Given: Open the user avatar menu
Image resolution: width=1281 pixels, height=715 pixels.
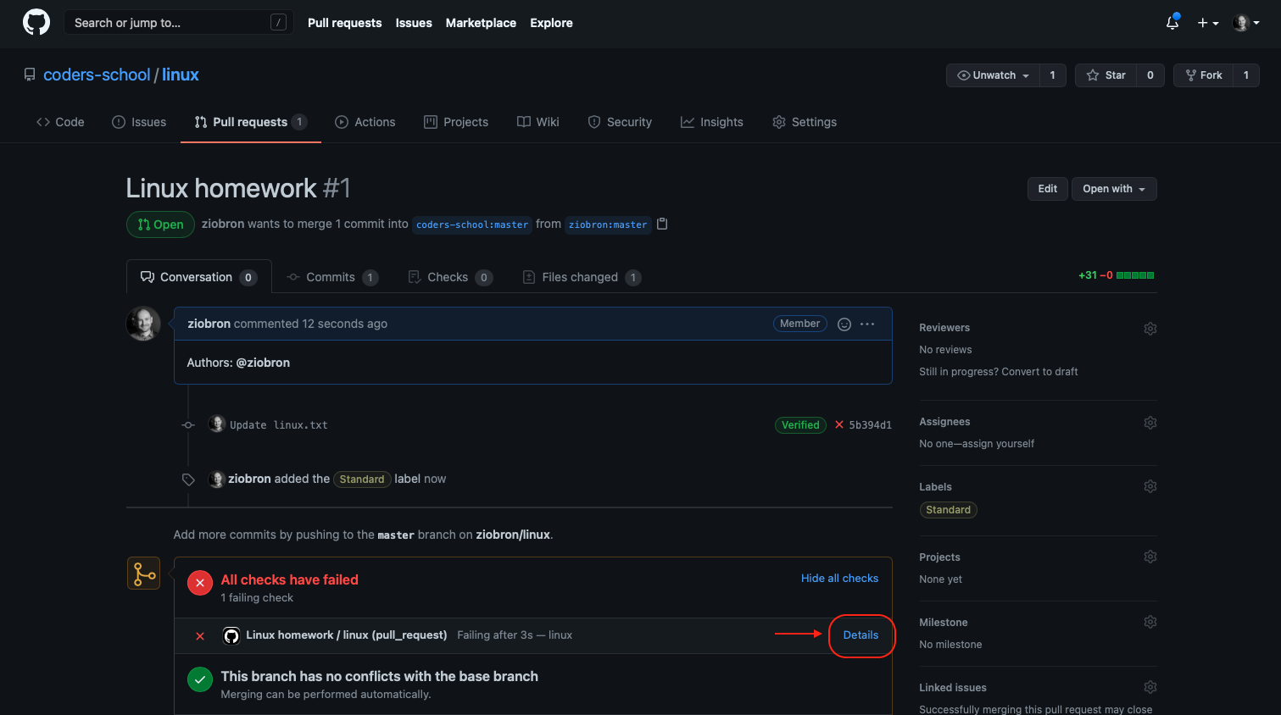Looking at the screenshot, I should pos(1246,23).
